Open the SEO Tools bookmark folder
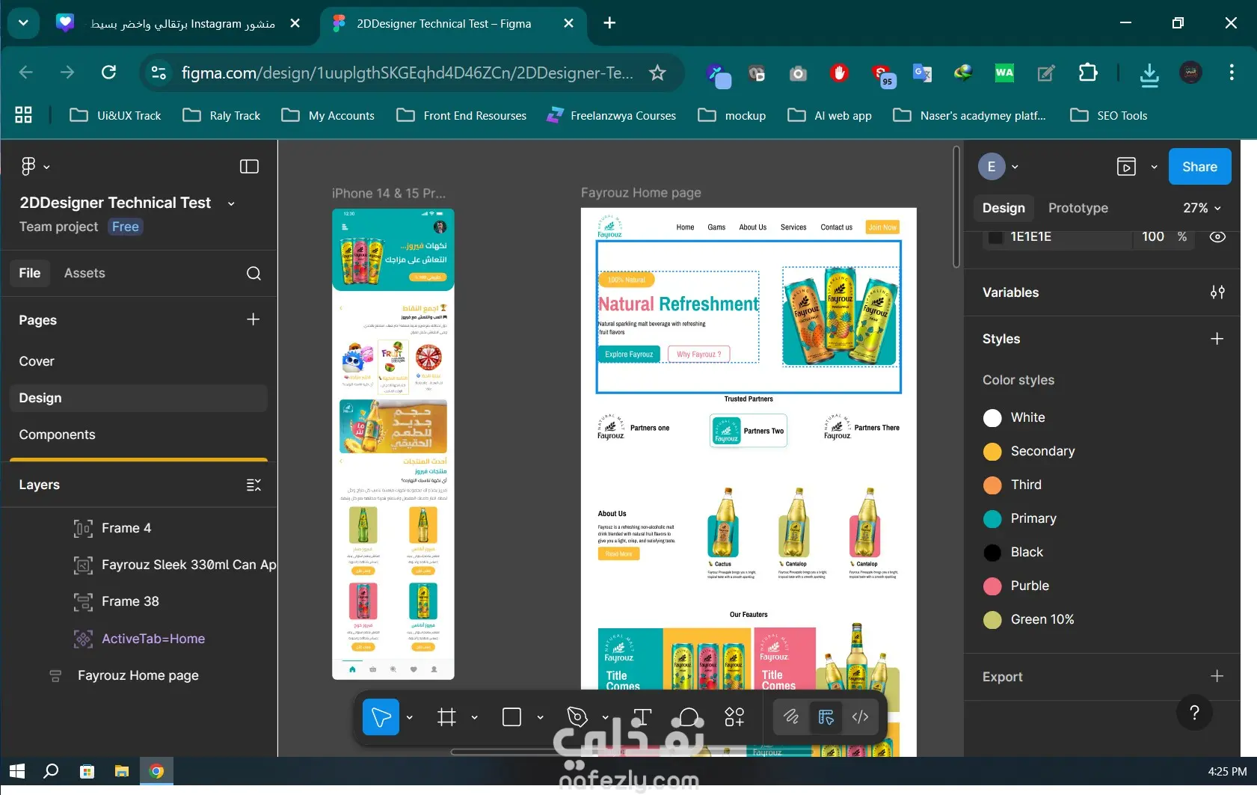Image resolution: width=1257 pixels, height=795 pixels. click(x=1109, y=115)
